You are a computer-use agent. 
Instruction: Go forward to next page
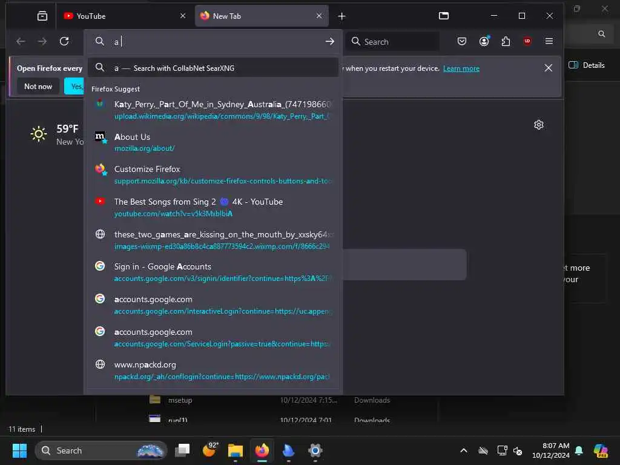click(x=42, y=41)
